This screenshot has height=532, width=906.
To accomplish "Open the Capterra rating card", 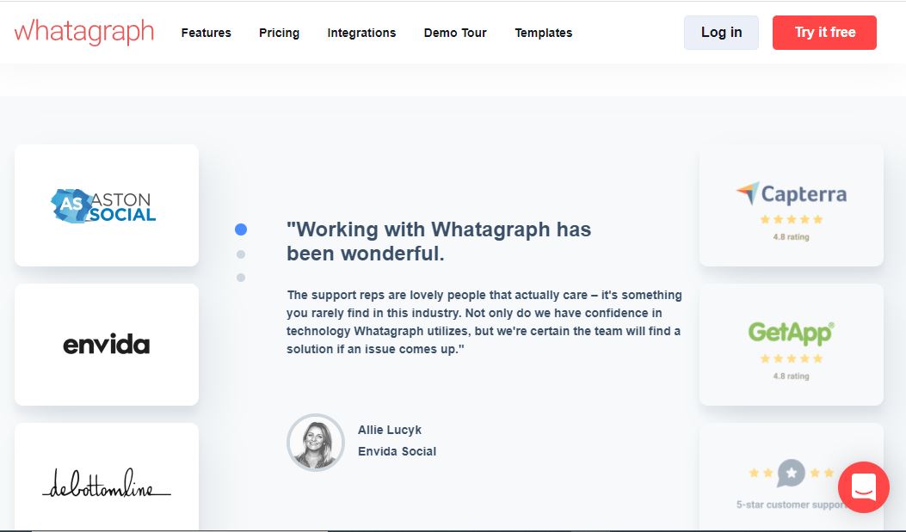I will (x=791, y=205).
